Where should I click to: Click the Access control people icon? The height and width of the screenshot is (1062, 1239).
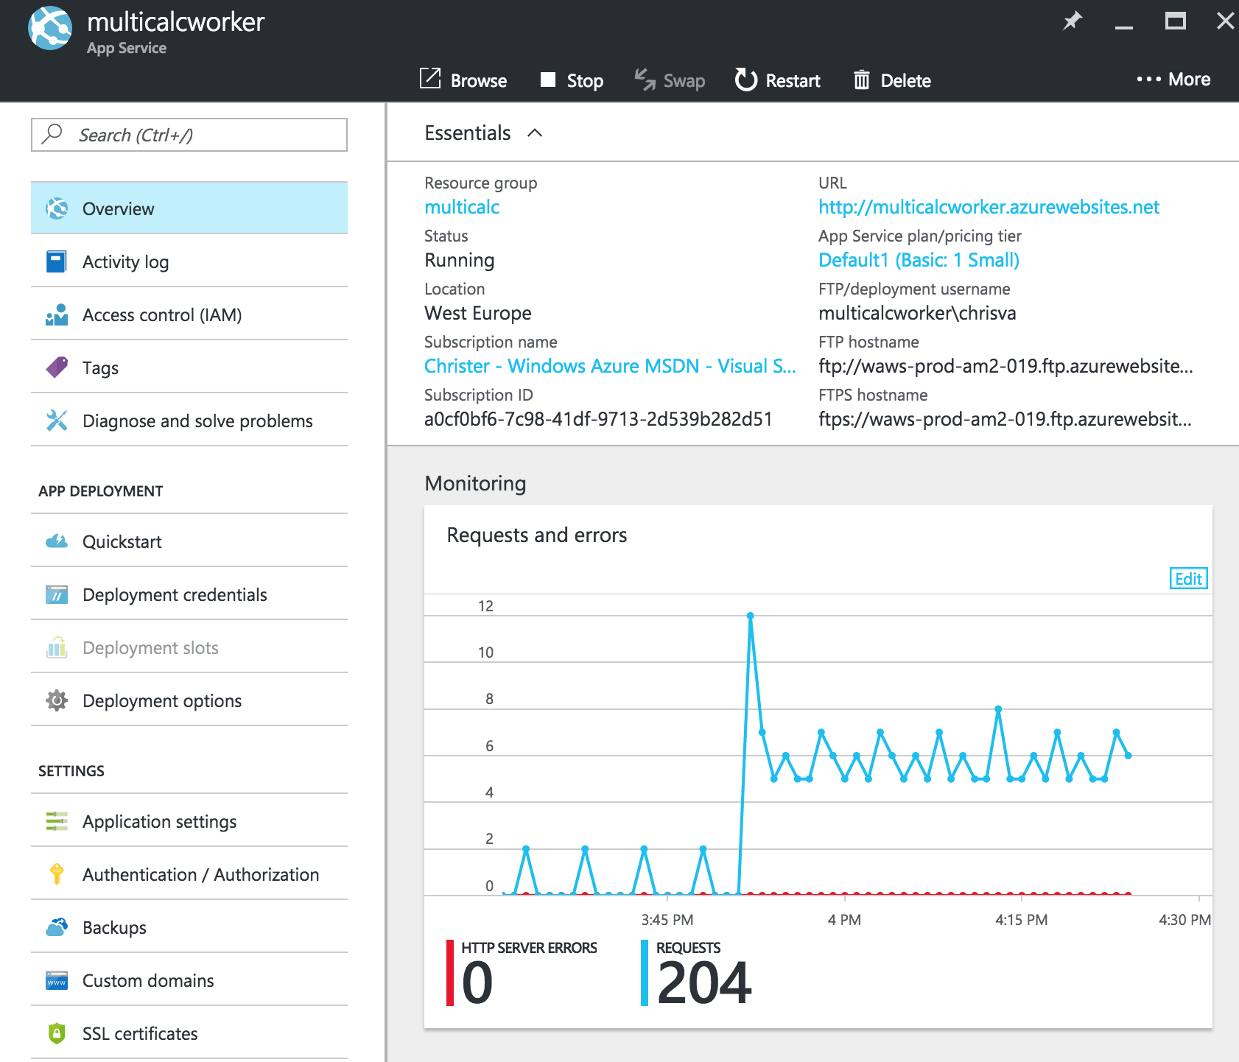pyautogui.click(x=57, y=314)
